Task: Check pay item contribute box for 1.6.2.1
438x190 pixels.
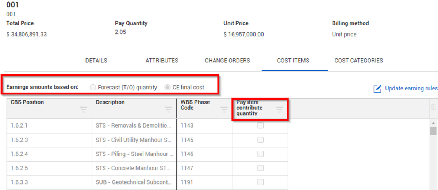Action: [x=260, y=126]
